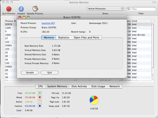Click the Quit button in Bryce window
This screenshot has width=158, height=118.
click(50, 73)
